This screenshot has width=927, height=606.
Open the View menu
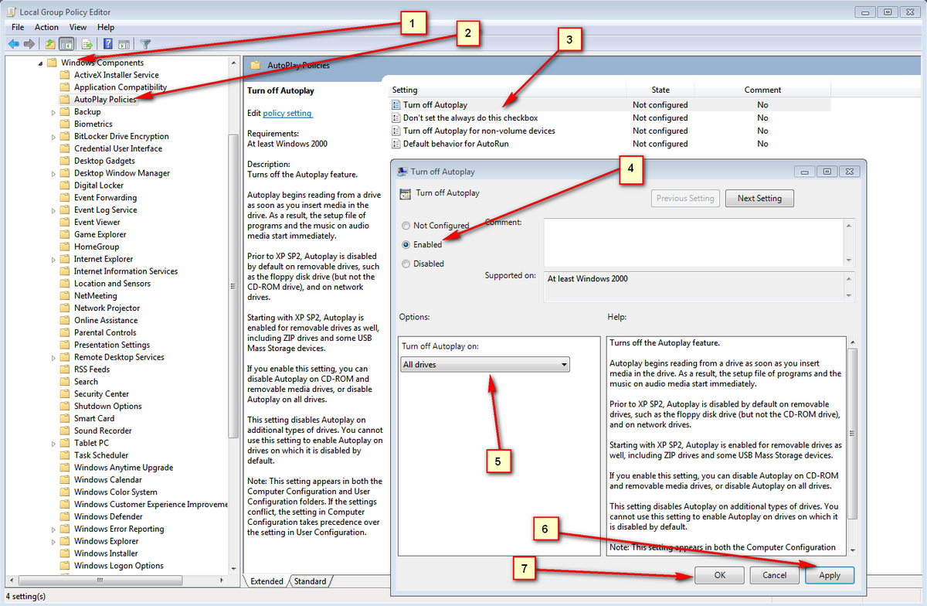click(78, 27)
